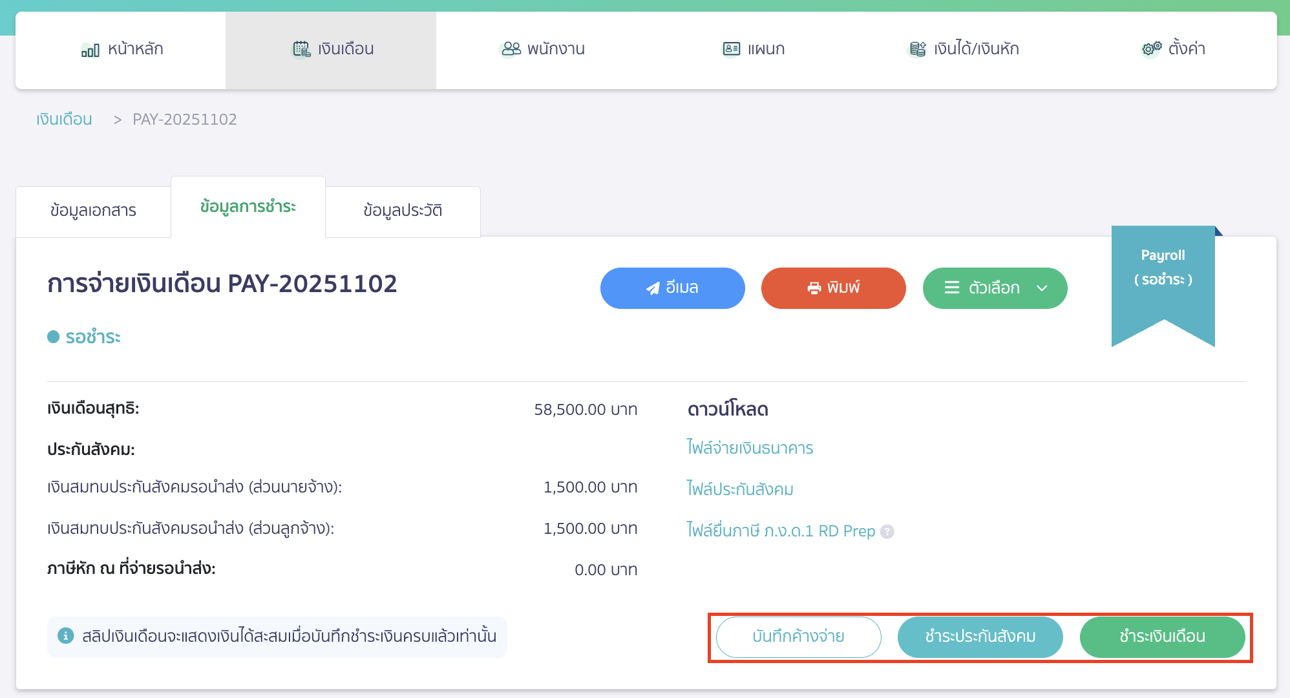Click the ชำระประกันสังคม button

tap(980, 637)
